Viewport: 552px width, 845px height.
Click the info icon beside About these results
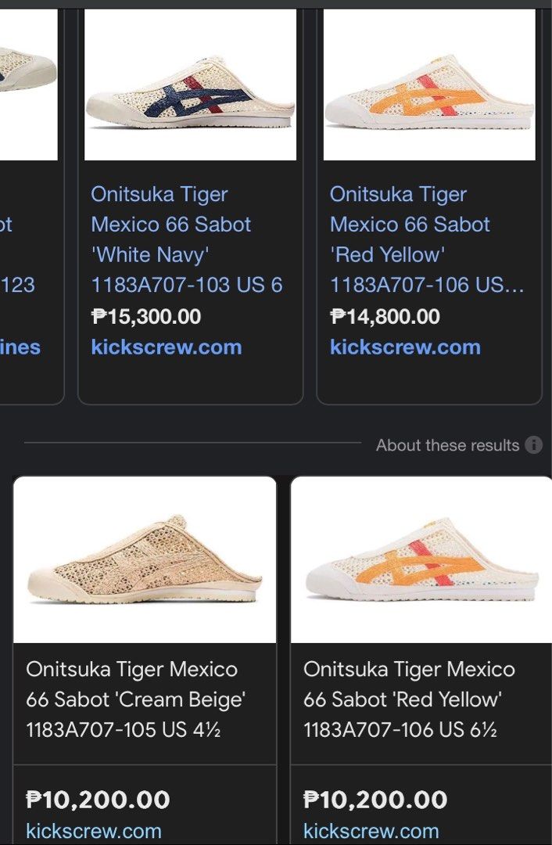(x=534, y=445)
